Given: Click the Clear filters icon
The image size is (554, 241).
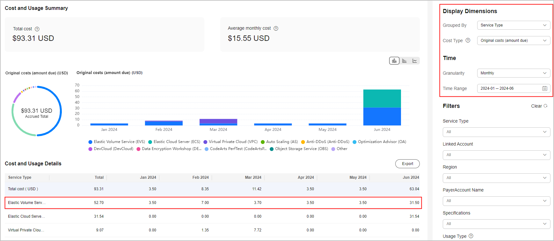Looking at the screenshot, I should [545, 106].
